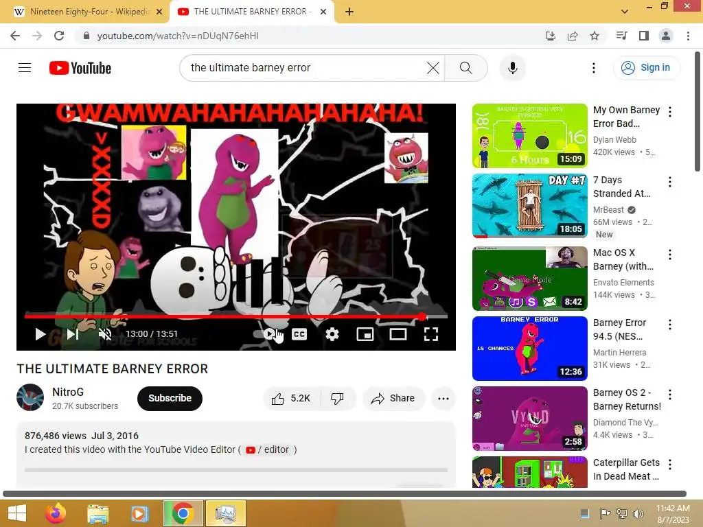Reload the current page
The height and width of the screenshot is (527, 703).
pos(59,36)
